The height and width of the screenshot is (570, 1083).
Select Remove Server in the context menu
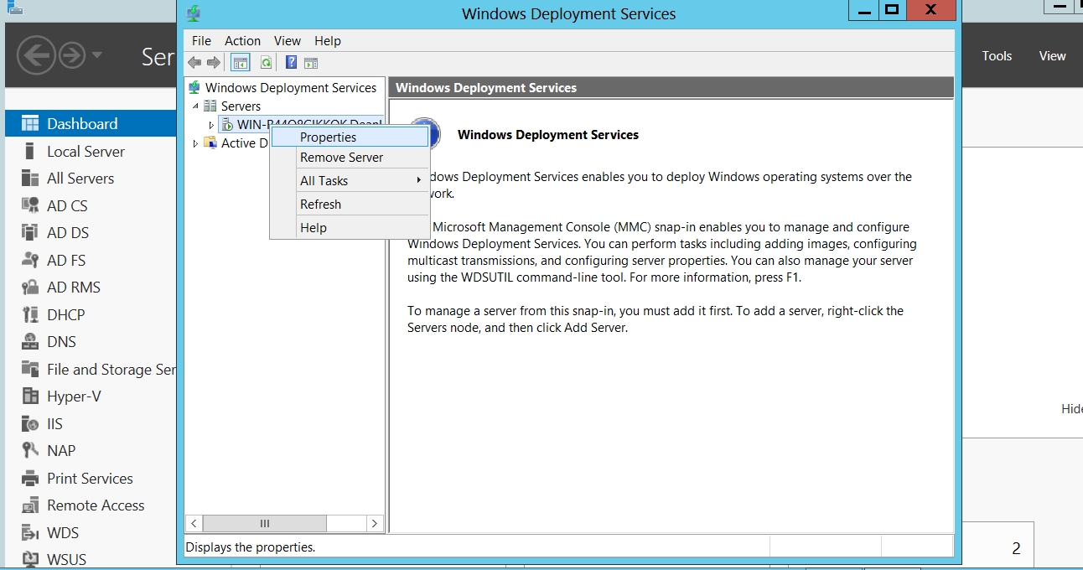[x=341, y=158]
